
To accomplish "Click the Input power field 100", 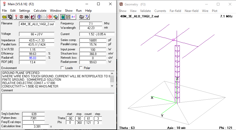I will 93,50.
